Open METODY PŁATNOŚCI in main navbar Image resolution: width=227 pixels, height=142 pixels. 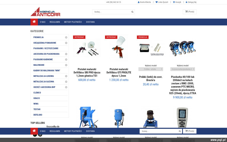coord(73,22)
